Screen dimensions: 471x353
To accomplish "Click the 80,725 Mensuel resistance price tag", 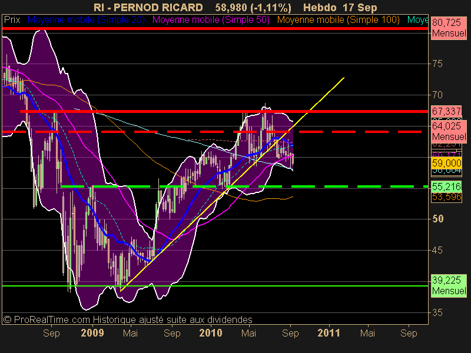I will [x=449, y=28].
